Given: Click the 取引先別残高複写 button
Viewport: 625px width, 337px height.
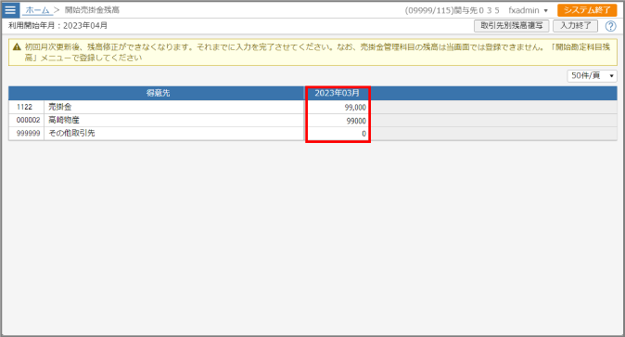Looking at the screenshot, I should pos(511,26).
